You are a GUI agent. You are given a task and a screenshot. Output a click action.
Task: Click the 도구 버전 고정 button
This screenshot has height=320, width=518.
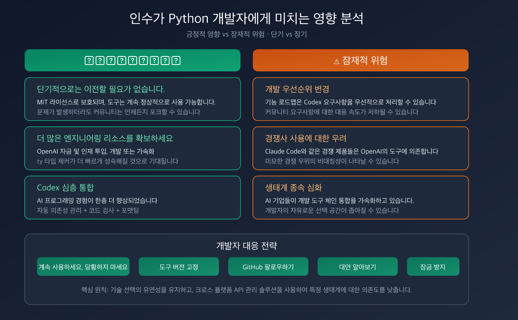click(179, 267)
